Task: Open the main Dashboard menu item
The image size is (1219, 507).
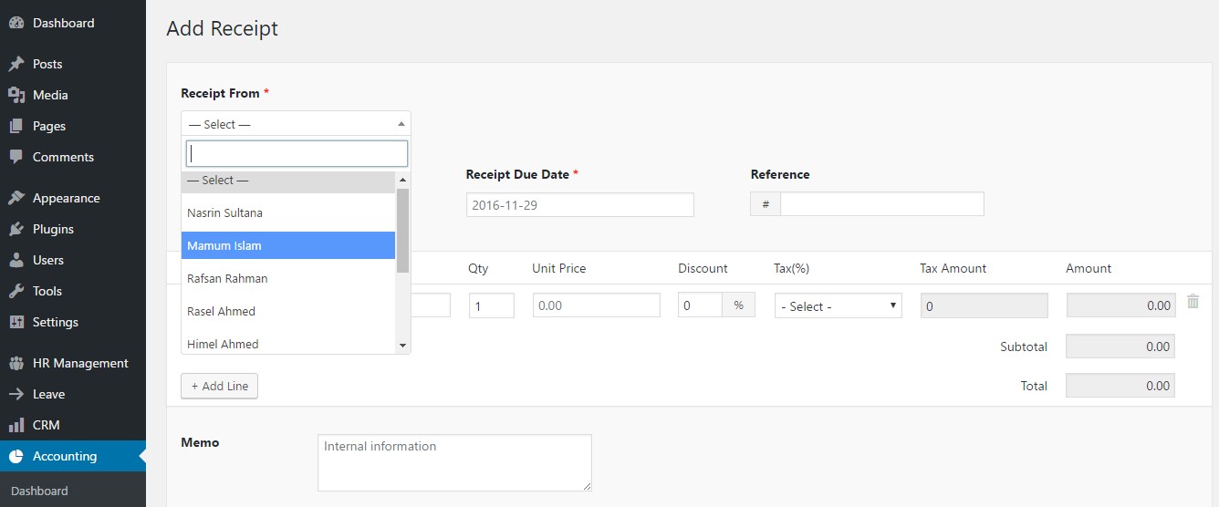Action: tap(73, 23)
